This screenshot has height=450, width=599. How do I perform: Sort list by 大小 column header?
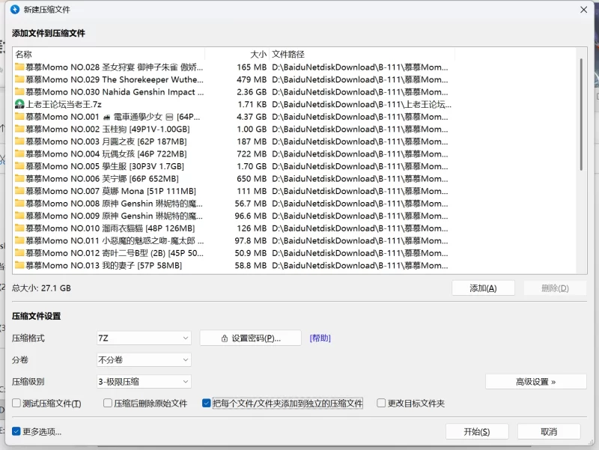(258, 54)
